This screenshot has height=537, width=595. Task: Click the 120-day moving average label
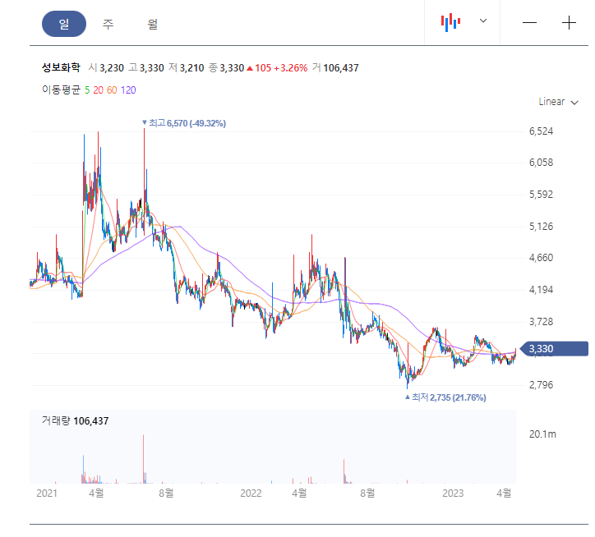point(128,90)
